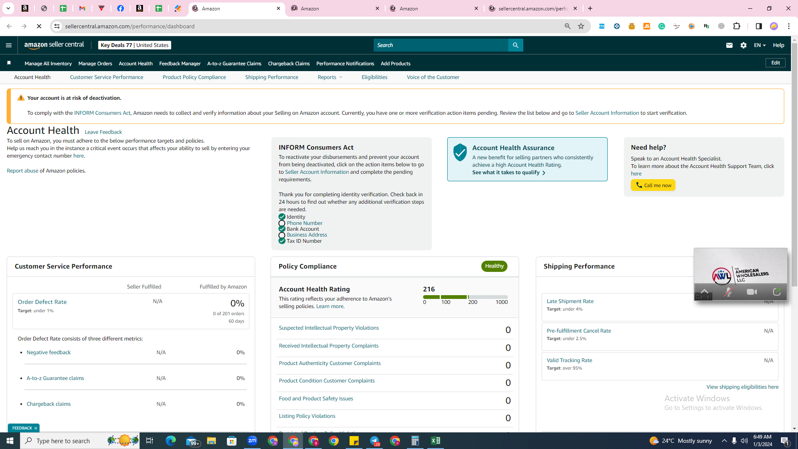Open Voice of the Customer tab
This screenshot has width=798, height=449.
click(x=433, y=77)
